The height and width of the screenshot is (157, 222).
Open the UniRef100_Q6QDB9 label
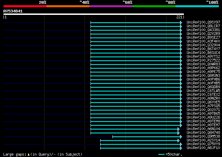point(203,87)
